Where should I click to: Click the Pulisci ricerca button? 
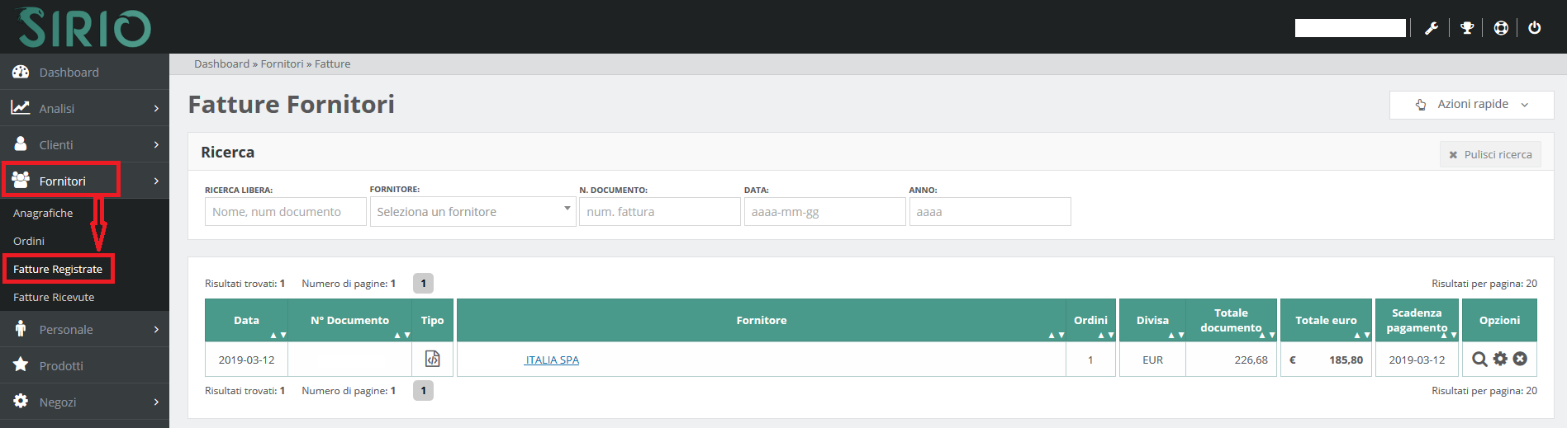[x=1490, y=154]
